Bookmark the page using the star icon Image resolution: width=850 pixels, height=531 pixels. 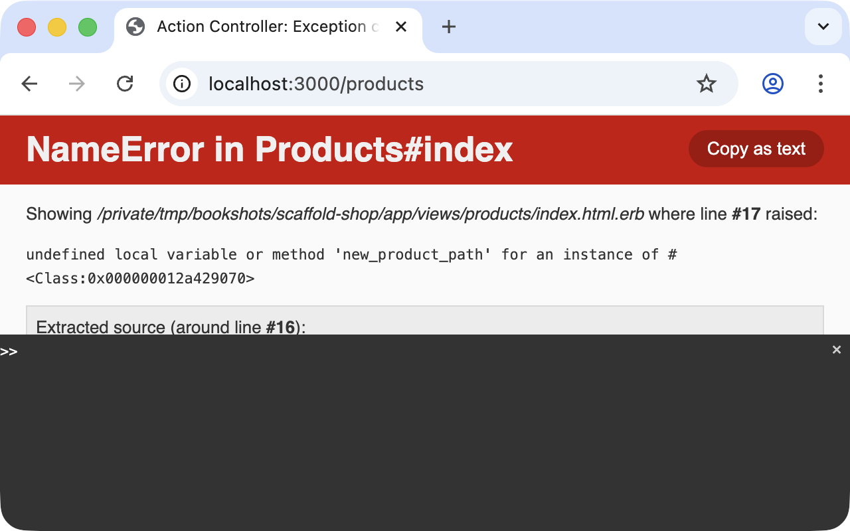tap(707, 84)
